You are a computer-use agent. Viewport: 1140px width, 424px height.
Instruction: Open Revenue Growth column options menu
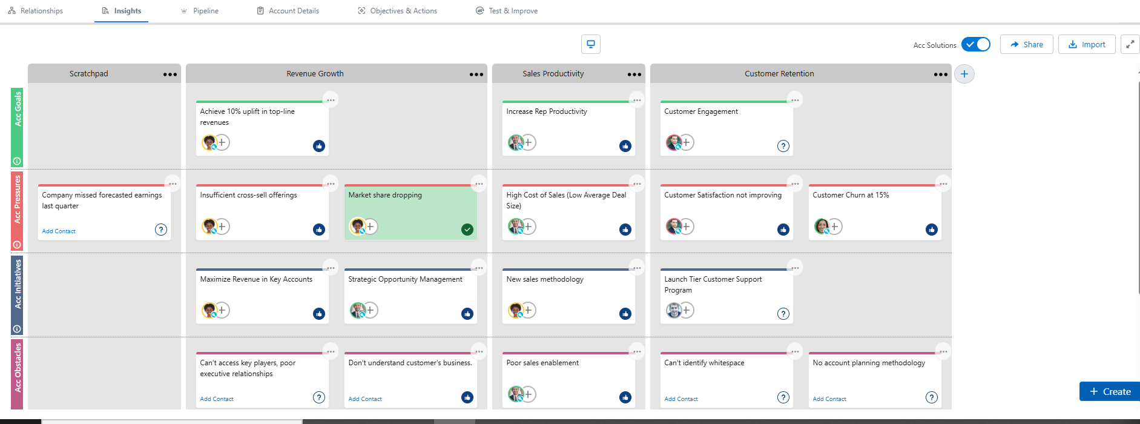[476, 75]
